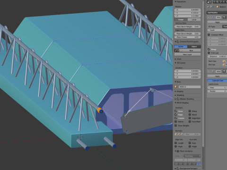Collapse the Array modifier panel arrow

pyautogui.click(x=209, y=17)
